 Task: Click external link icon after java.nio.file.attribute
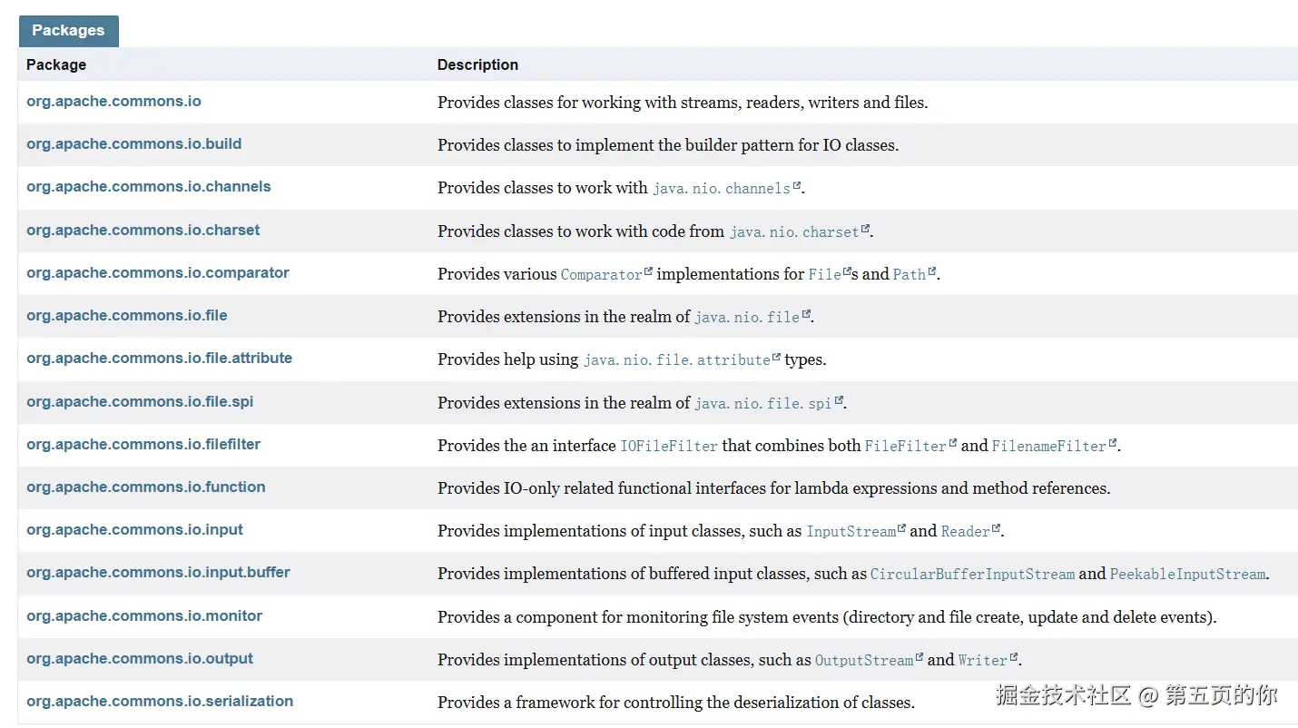click(776, 357)
